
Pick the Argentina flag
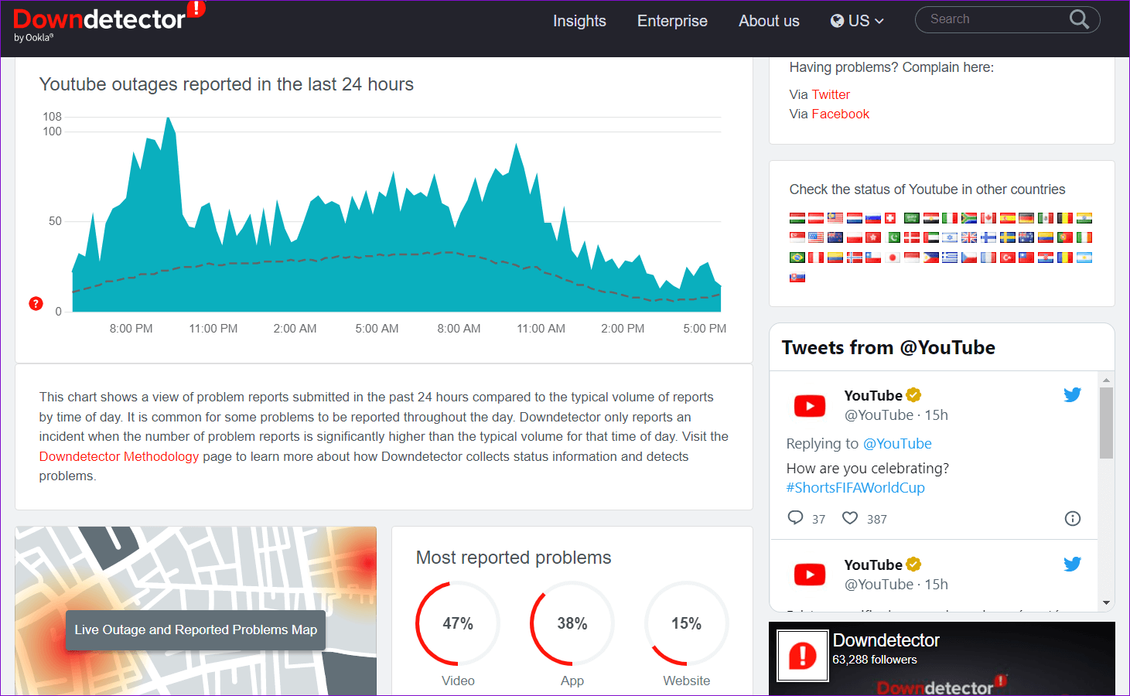pos(1084,258)
